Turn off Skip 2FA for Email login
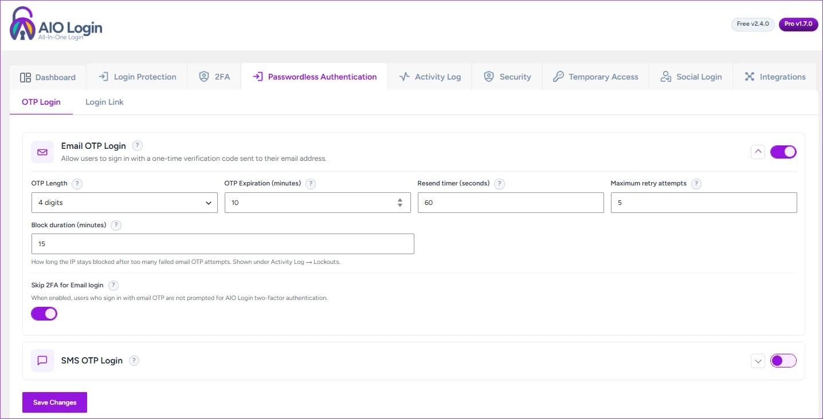823x419 pixels. (x=44, y=314)
